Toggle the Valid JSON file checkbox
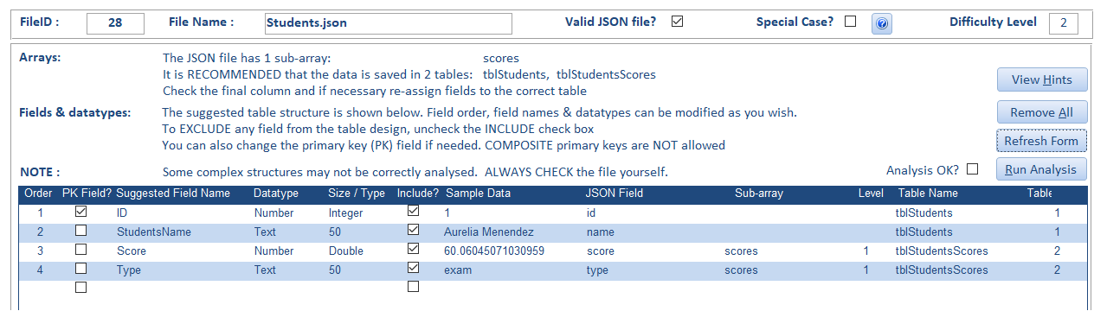 pos(678,22)
